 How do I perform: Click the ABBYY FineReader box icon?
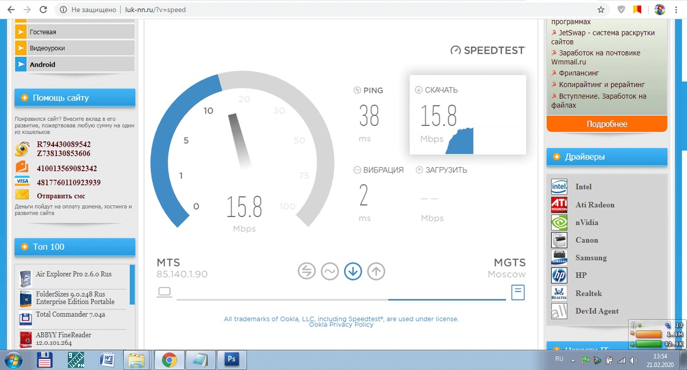point(25,340)
